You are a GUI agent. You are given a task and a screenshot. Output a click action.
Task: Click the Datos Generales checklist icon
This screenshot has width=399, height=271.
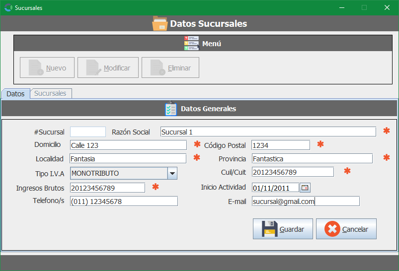[170, 109]
